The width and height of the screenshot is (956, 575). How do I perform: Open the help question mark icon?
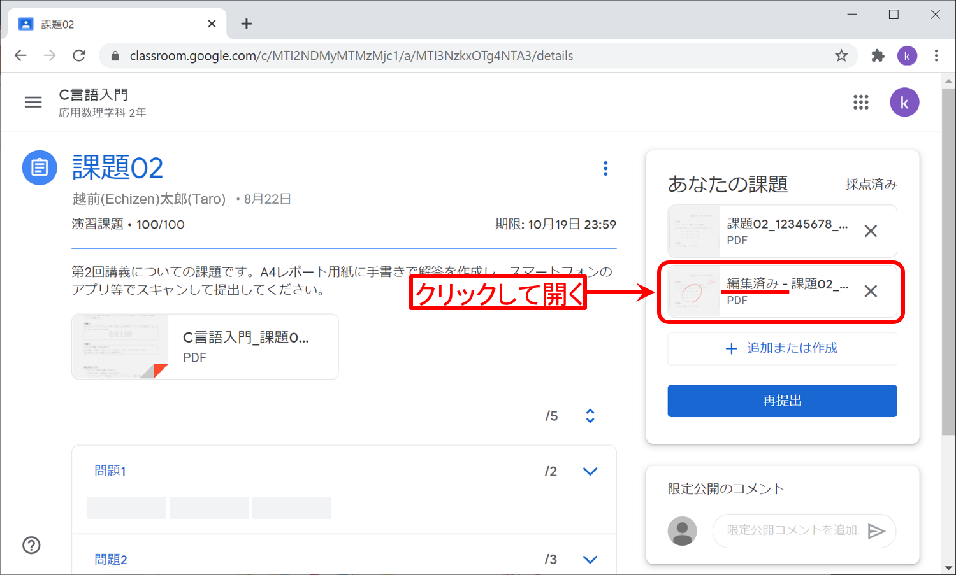coord(31,545)
